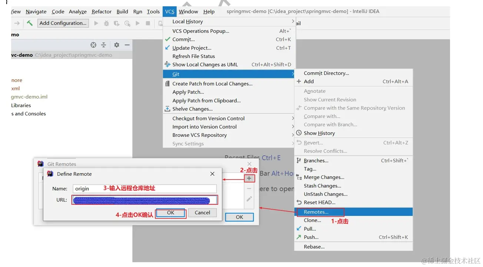Image resolution: width=483 pixels, height=267 pixels.
Task: Click the Run with Coverage icon
Action: tap(117, 23)
